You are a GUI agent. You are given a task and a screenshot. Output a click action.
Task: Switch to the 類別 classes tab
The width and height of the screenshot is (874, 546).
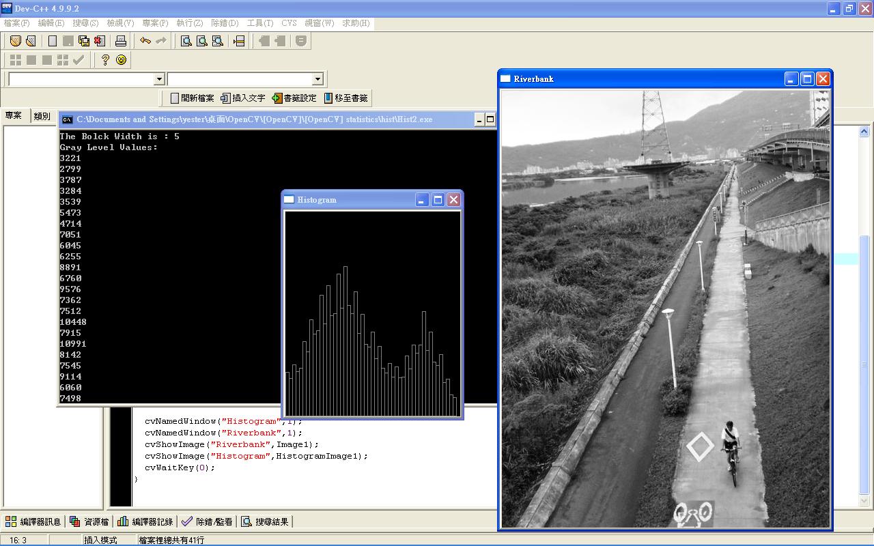[42, 117]
